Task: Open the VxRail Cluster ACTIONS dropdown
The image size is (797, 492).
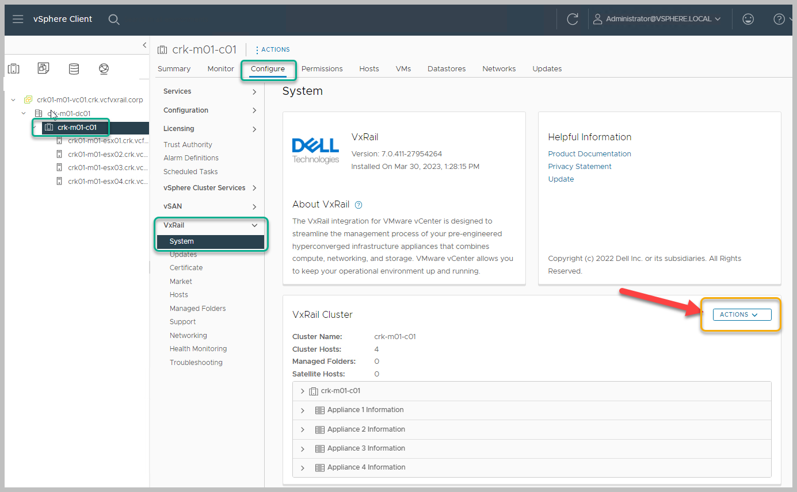Action: click(742, 314)
